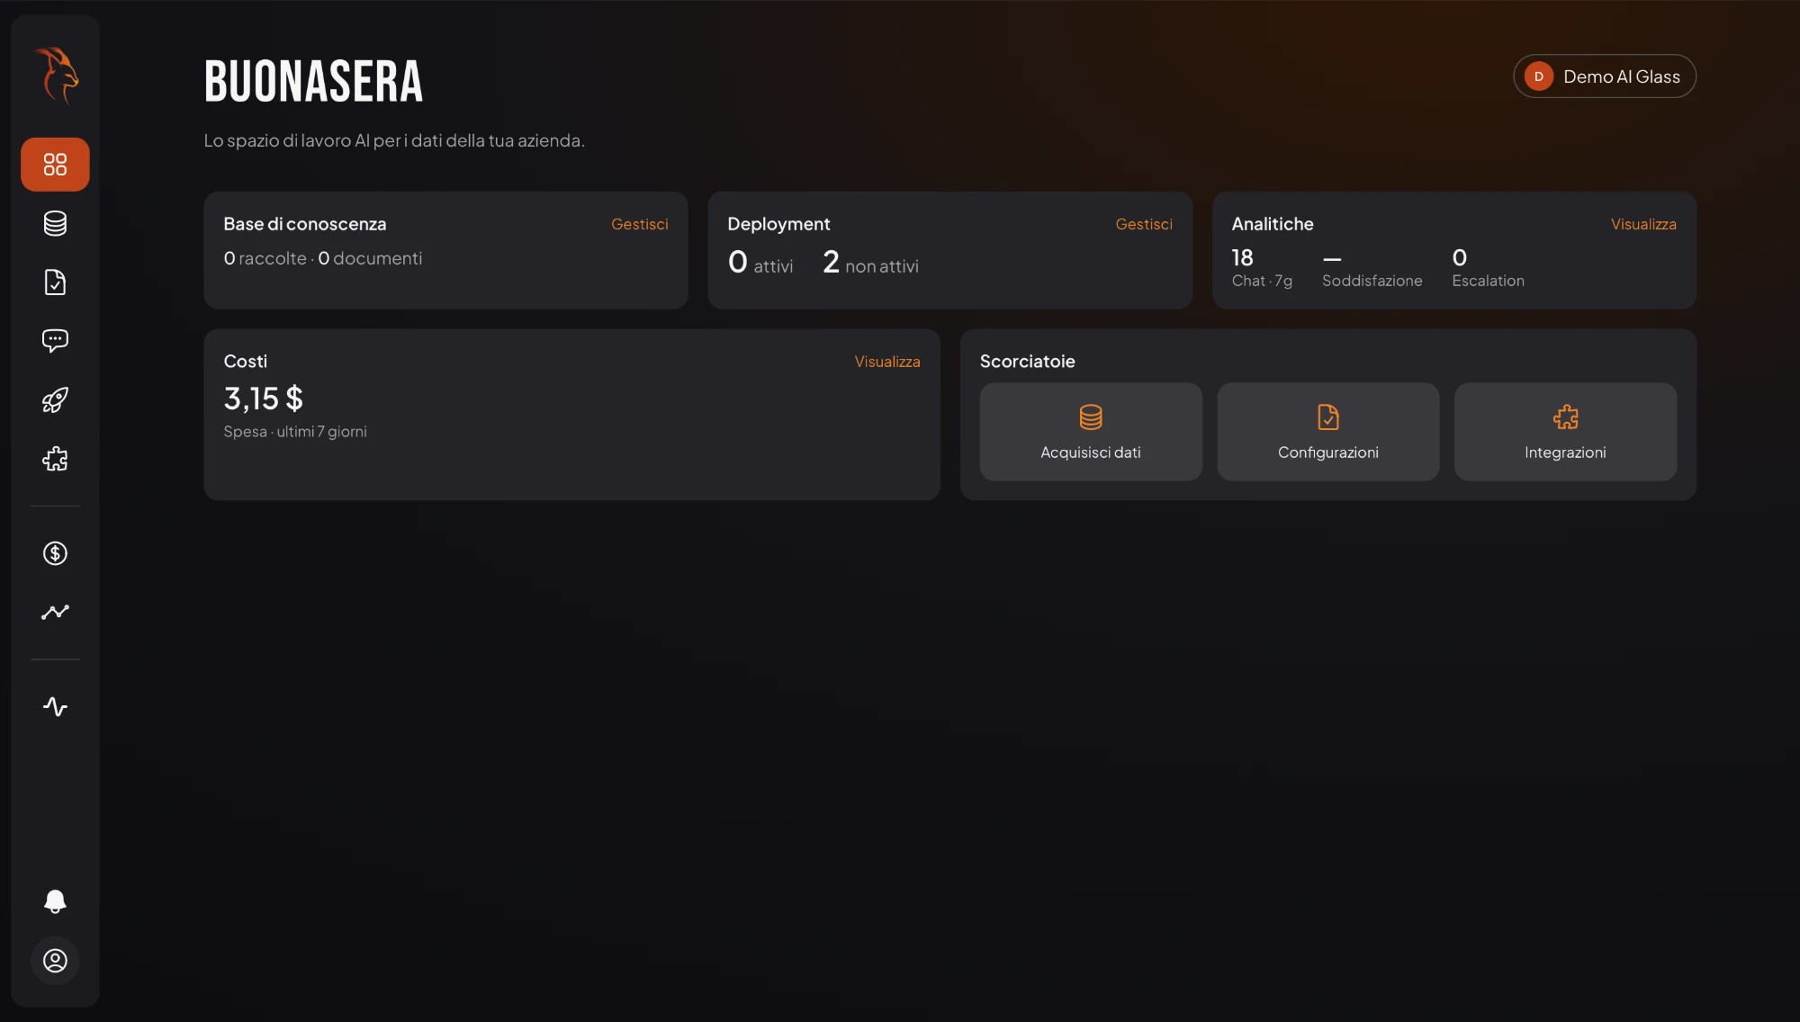This screenshot has width=1800, height=1022.
Task: Click the Analitiche card title
Action: (1273, 224)
